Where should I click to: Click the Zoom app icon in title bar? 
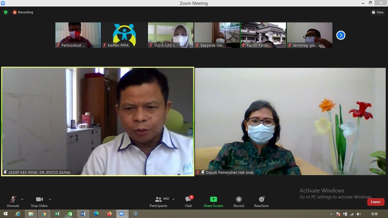click(3, 3)
